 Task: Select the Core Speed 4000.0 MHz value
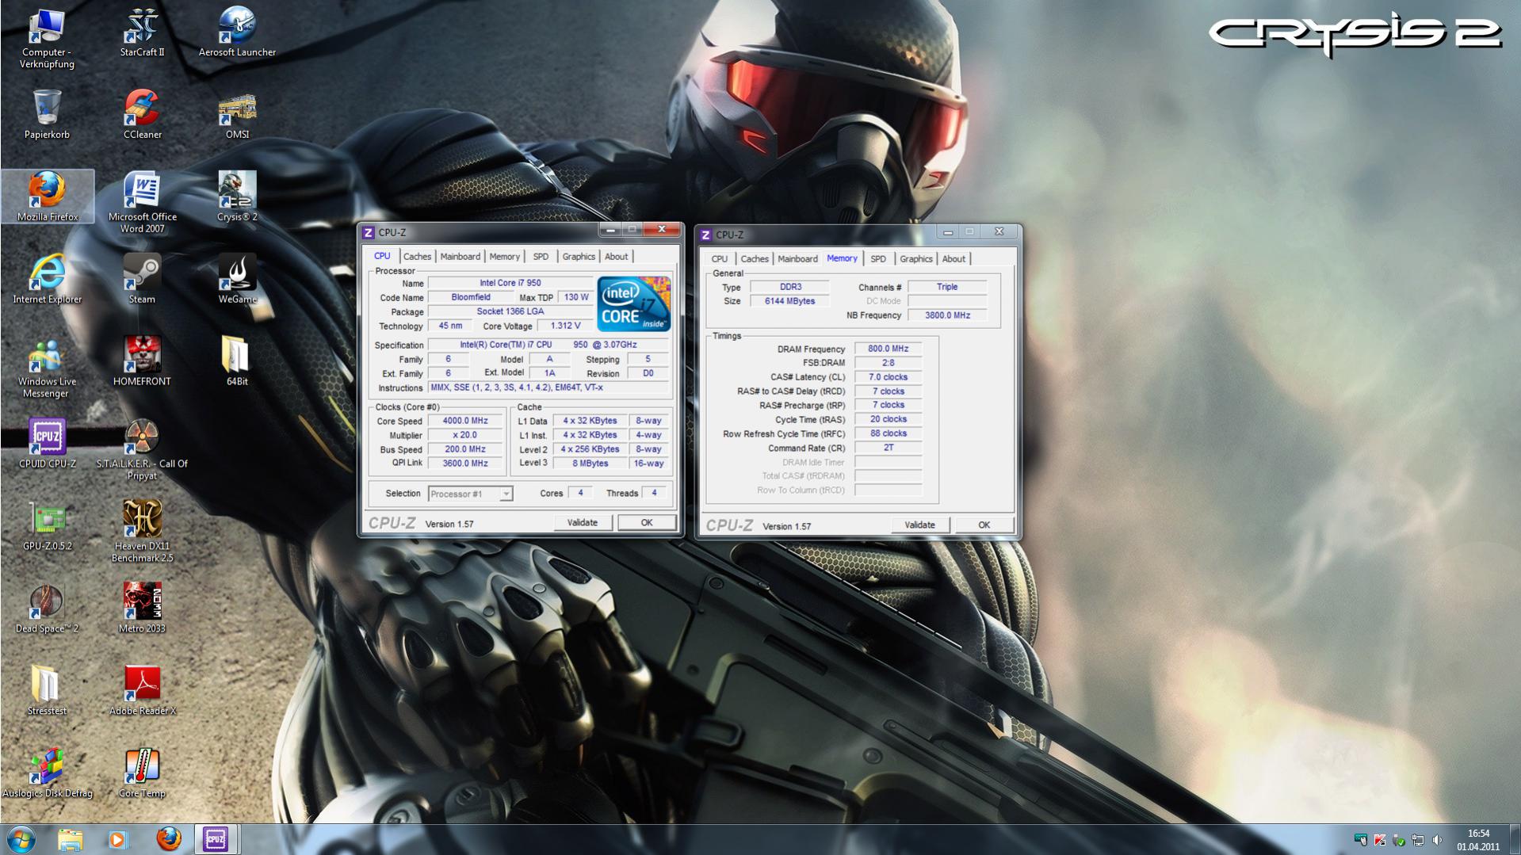tap(465, 422)
